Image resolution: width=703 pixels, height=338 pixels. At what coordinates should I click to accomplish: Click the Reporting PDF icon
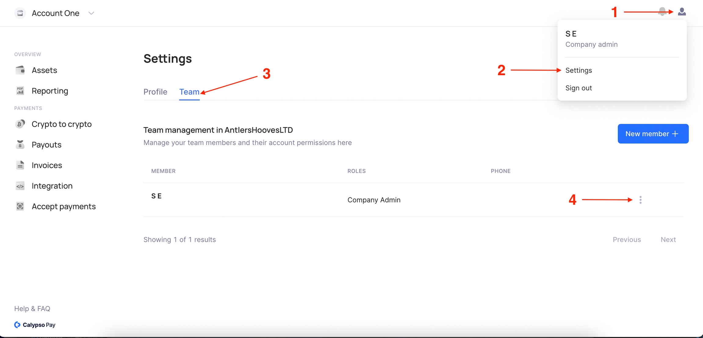point(20,91)
